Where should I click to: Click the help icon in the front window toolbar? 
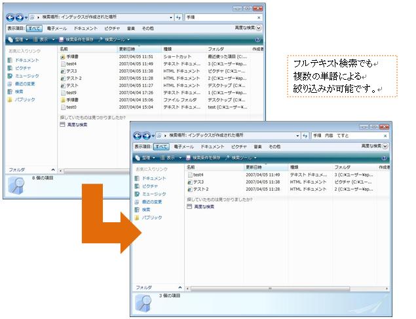click(384, 158)
